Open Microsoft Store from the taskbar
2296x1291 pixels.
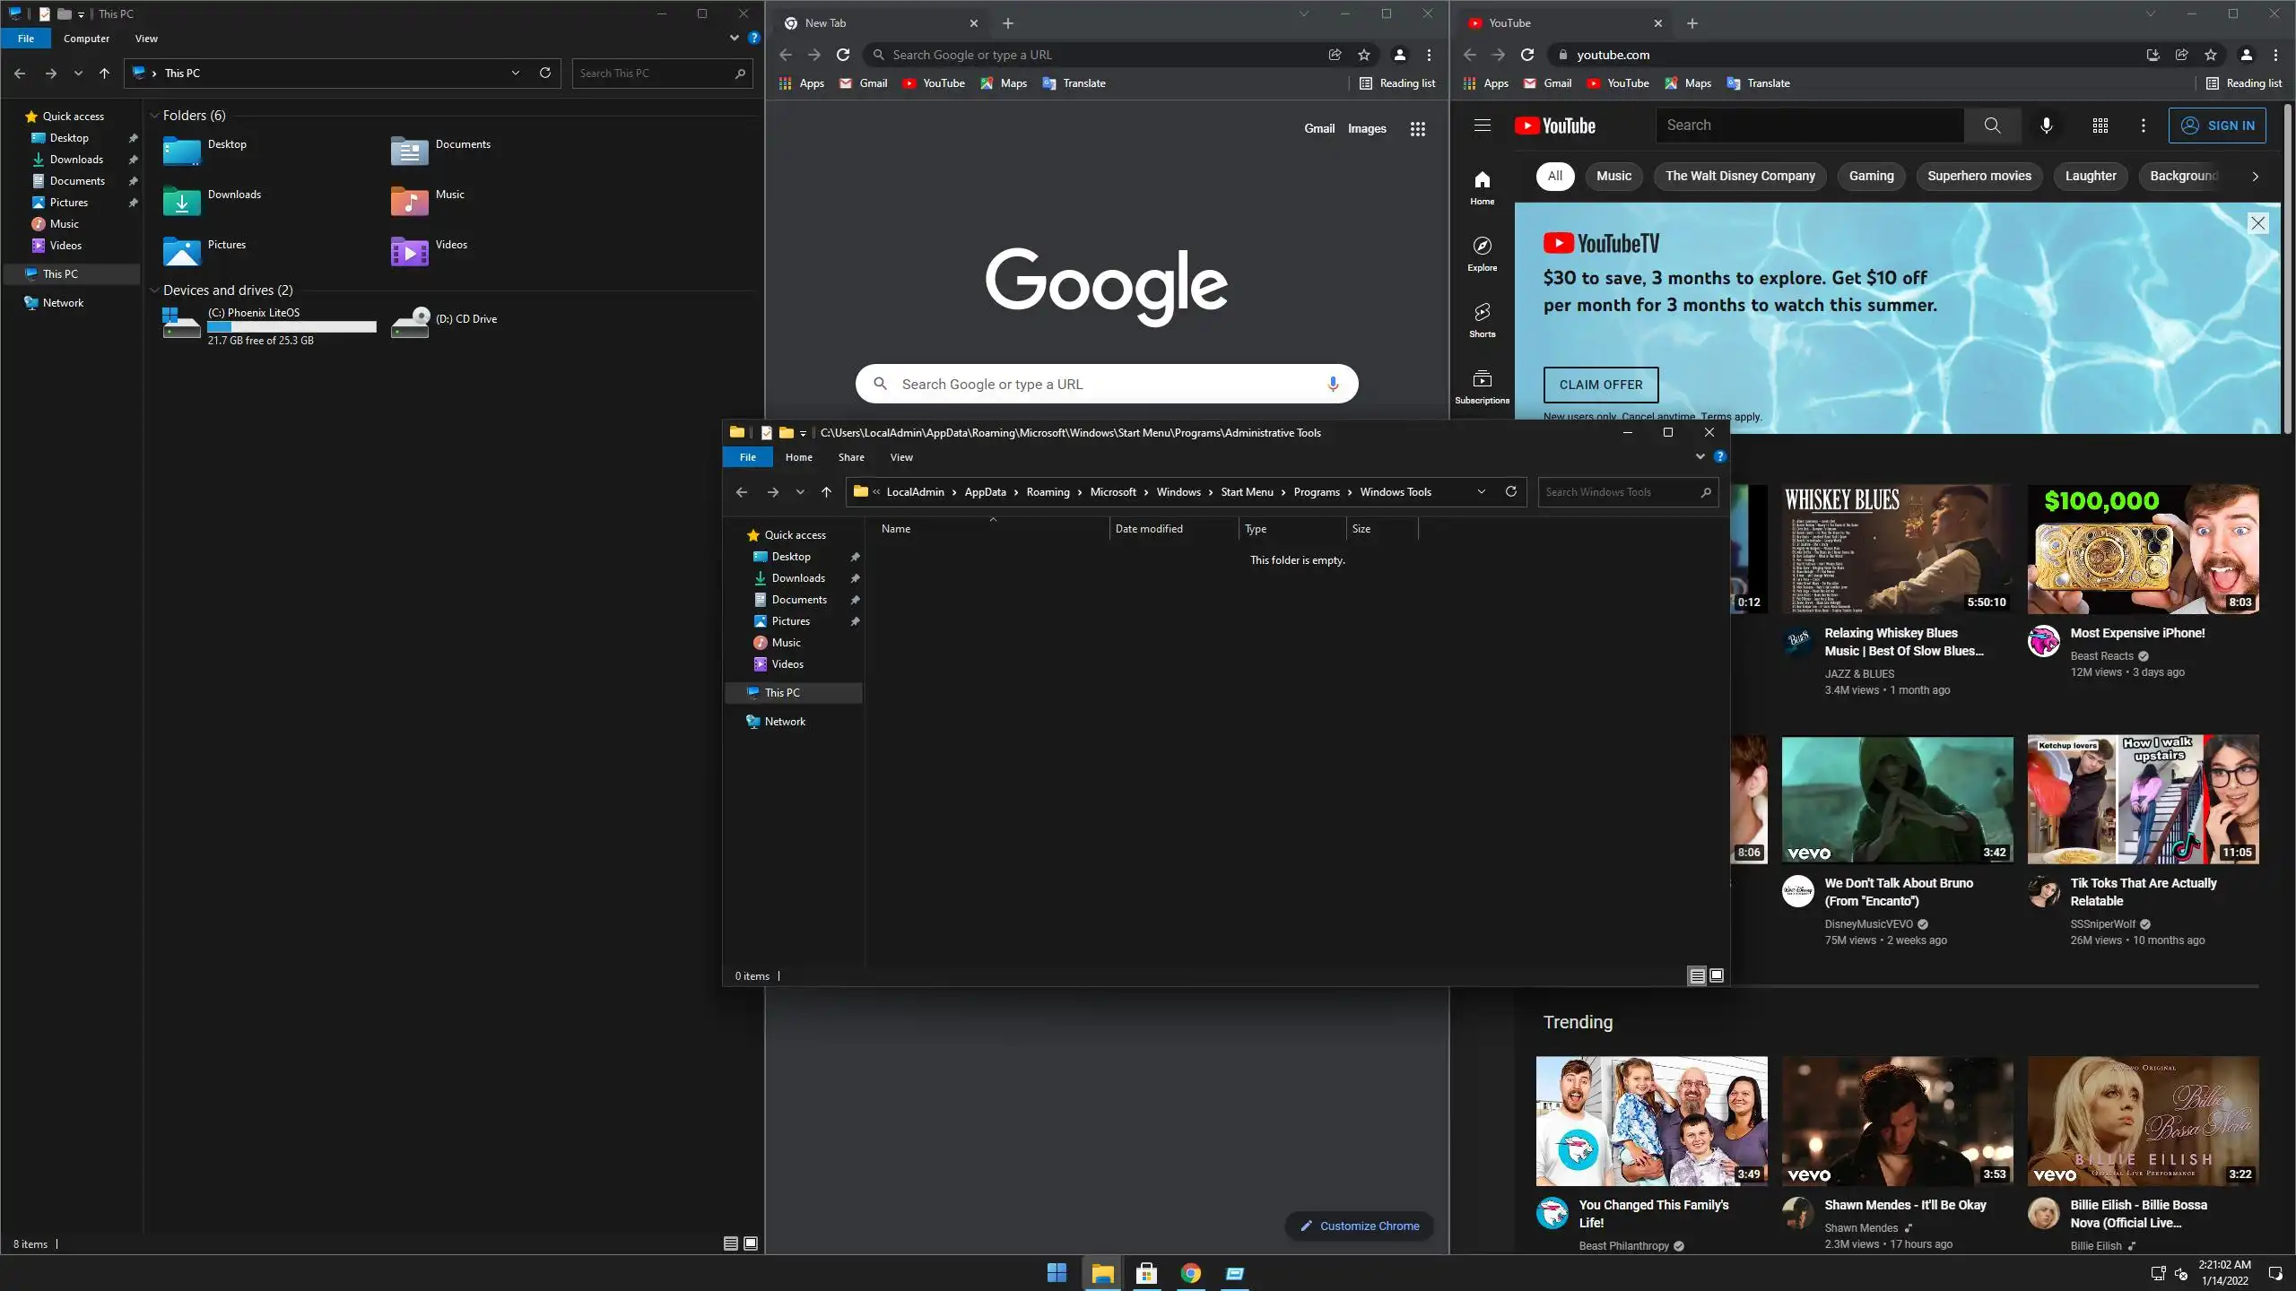click(x=1146, y=1273)
